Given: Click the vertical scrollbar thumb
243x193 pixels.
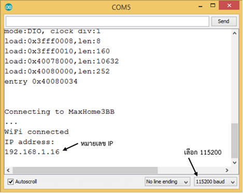Looking at the screenshot, I should [x=235, y=141].
